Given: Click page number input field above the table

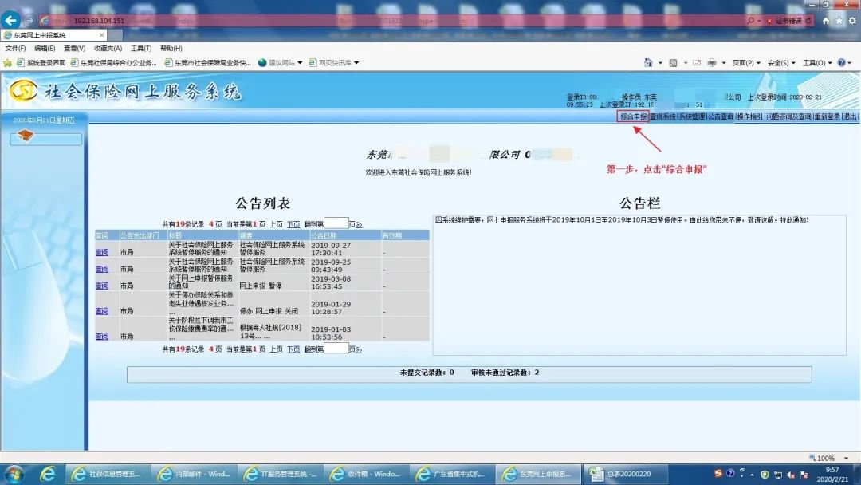Looking at the screenshot, I should pos(336,223).
